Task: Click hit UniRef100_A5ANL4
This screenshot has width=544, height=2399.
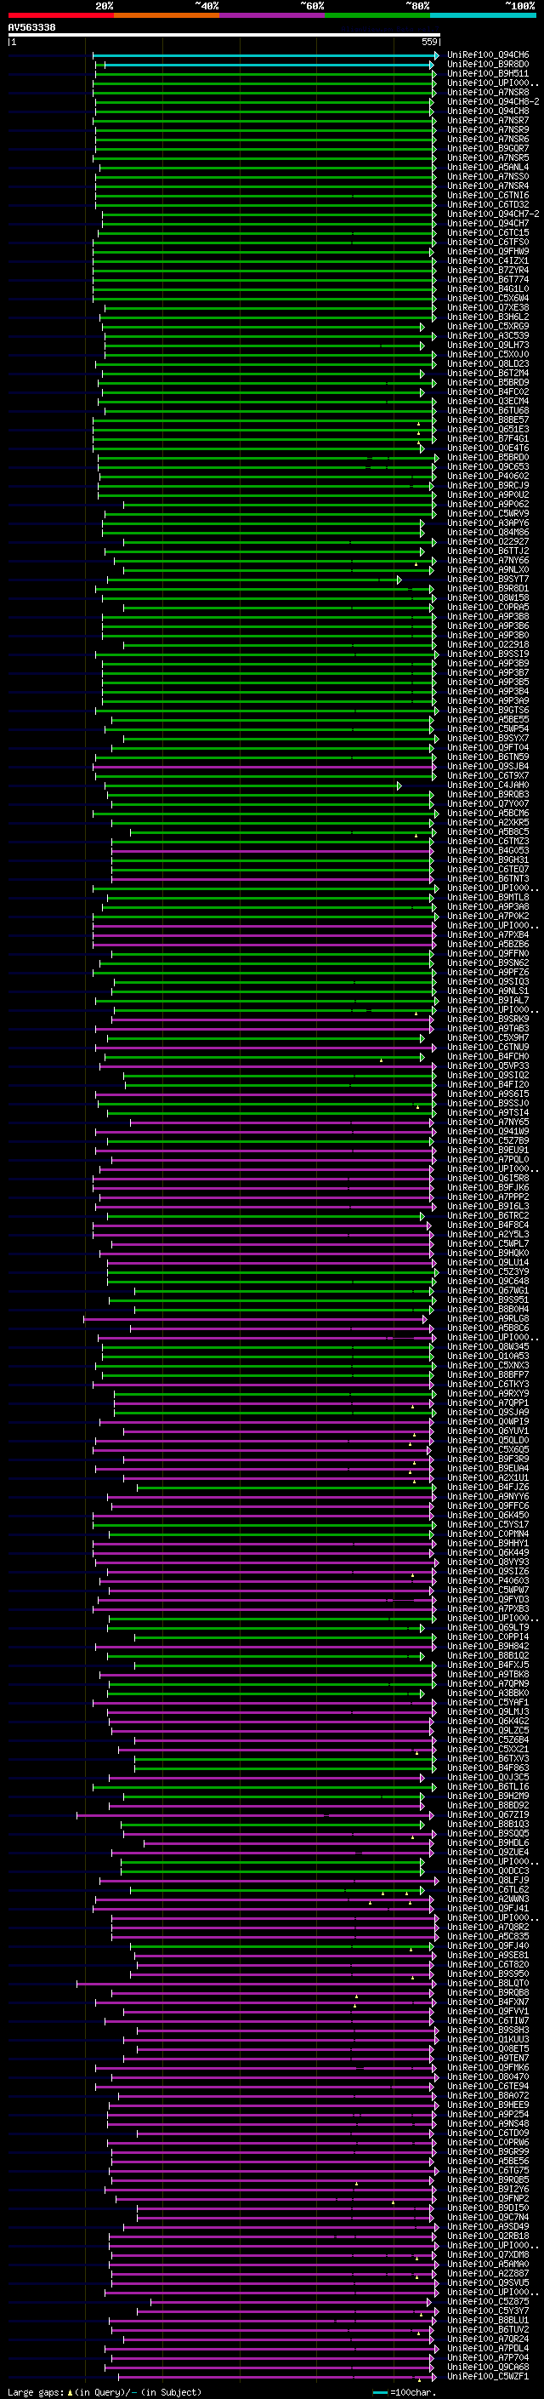Action: pos(488,167)
